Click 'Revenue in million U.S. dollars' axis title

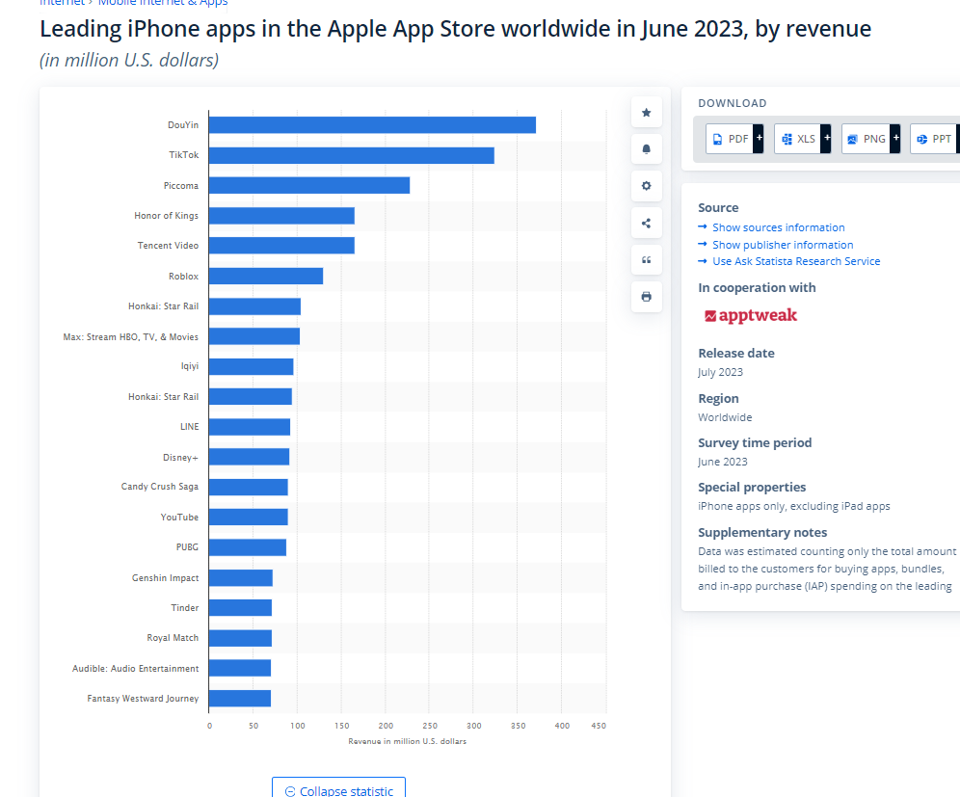[407, 741]
